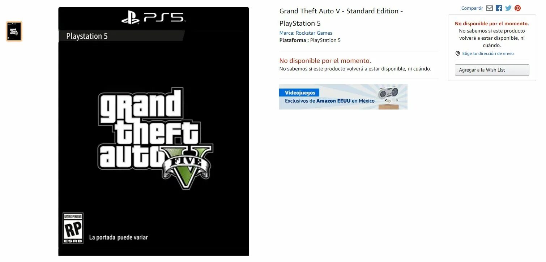The width and height of the screenshot is (546, 262).
Task: Share product via email envelope icon
Action: [489, 8]
